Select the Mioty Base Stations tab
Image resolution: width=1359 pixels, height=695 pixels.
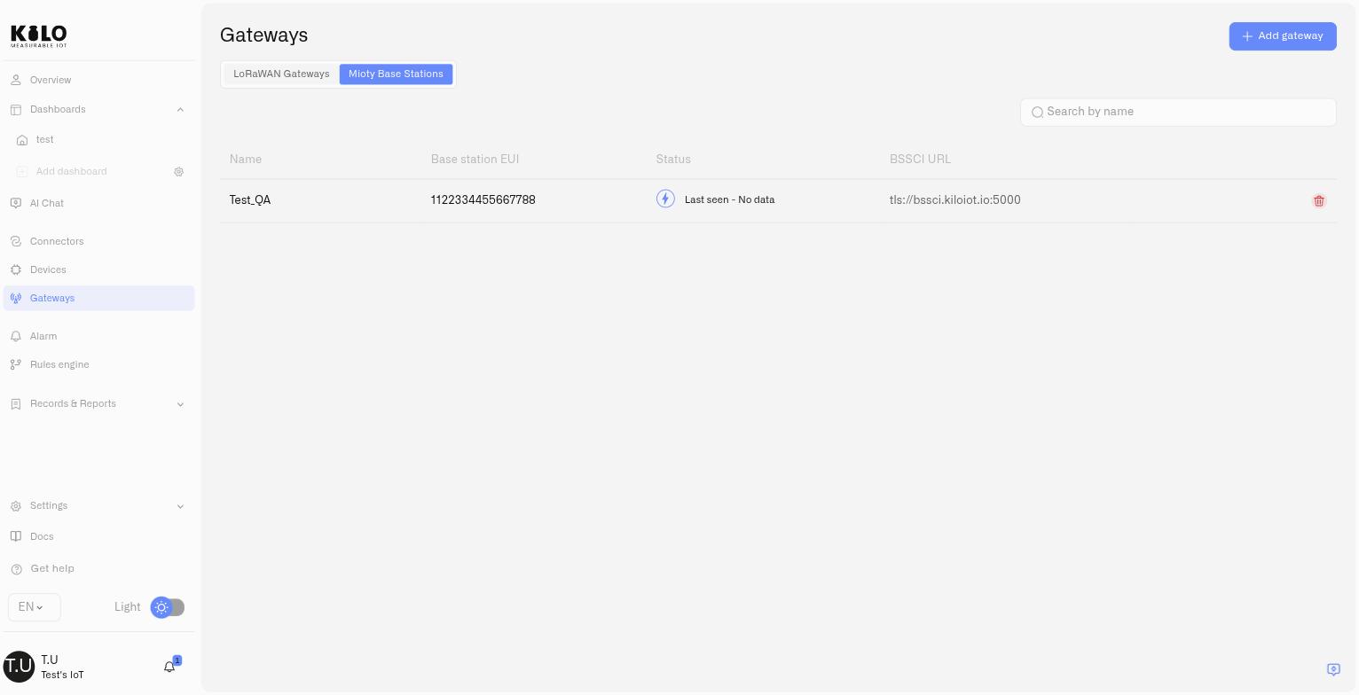pyautogui.click(x=396, y=74)
